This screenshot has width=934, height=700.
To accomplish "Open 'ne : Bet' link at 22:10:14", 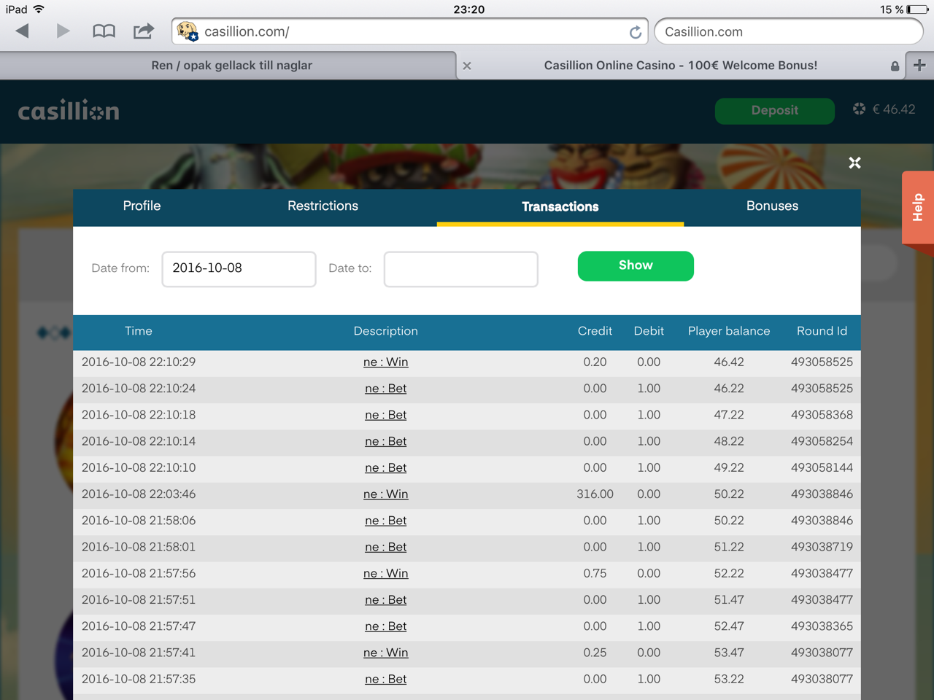I will [386, 441].
